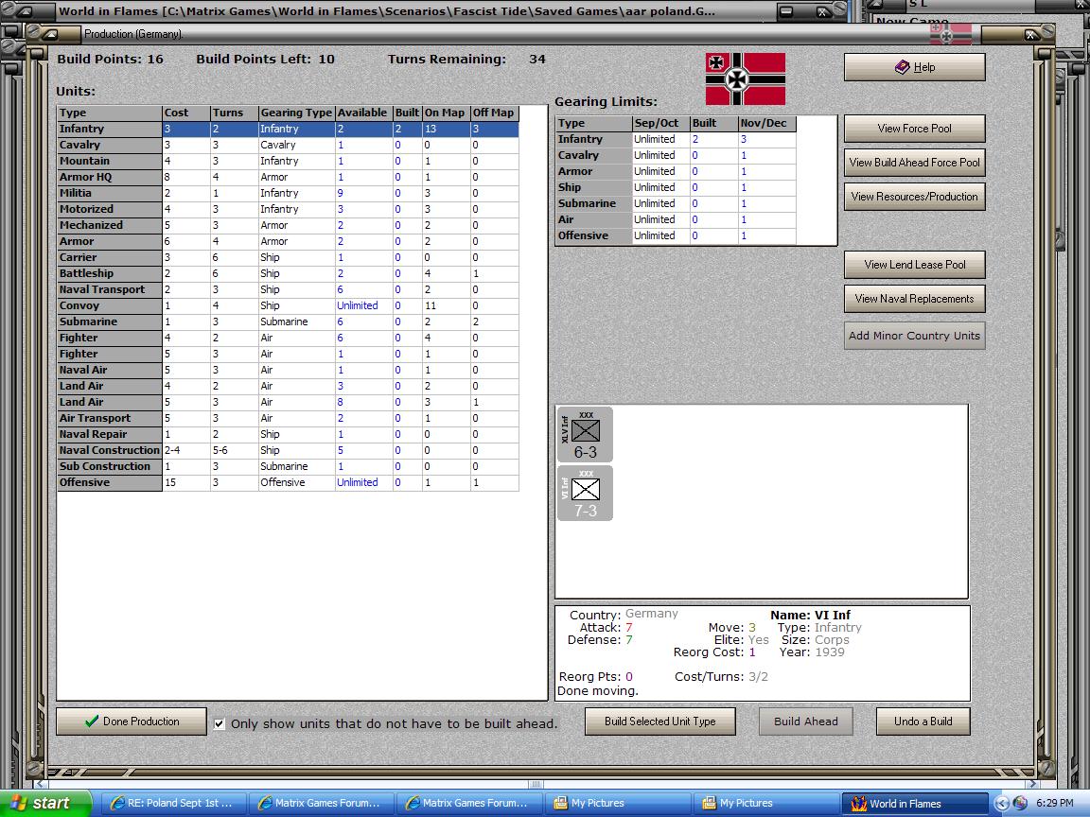Click the On Map column header
The image size is (1090, 817).
pyautogui.click(x=446, y=113)
